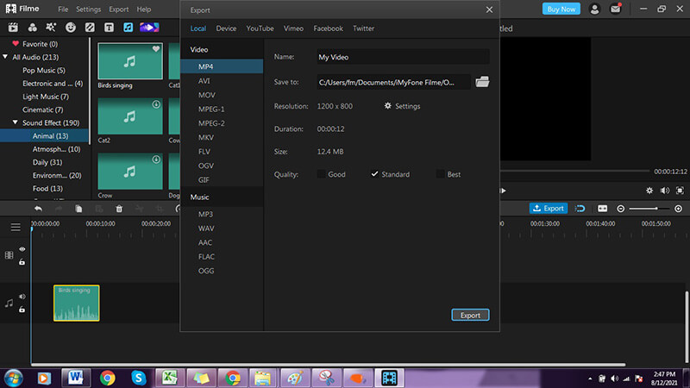Switch to Device export tab

[226, 28]
